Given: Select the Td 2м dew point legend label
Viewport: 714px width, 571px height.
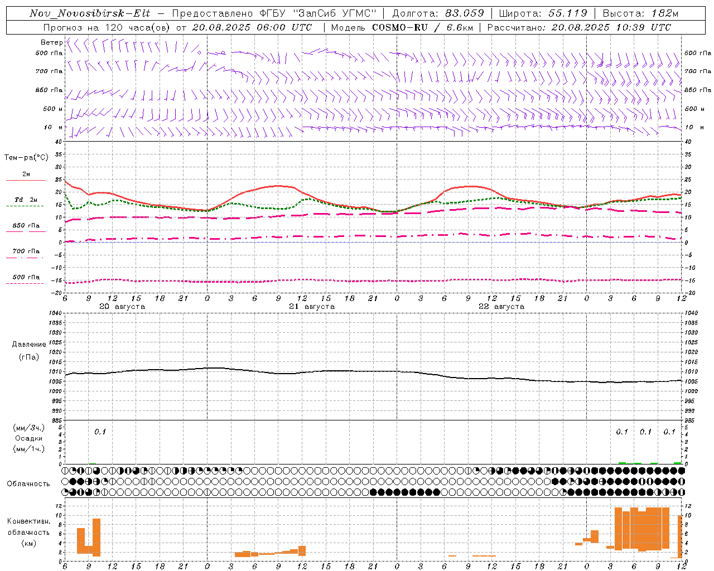Looking at the screenshot, I should (26, 200).
